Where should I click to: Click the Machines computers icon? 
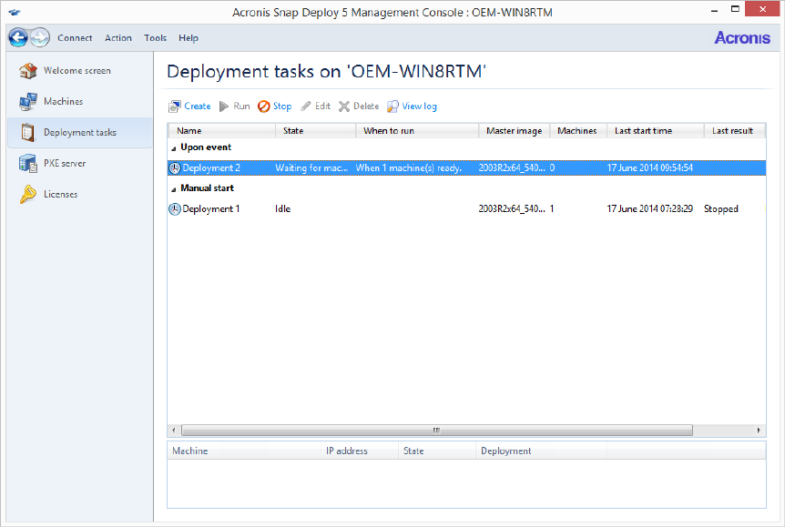tap(28, 102)
